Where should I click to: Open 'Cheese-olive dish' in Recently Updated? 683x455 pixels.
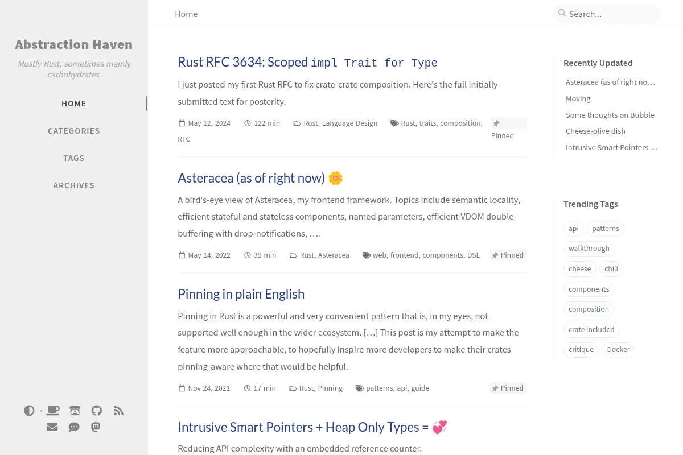pos(595,131)
